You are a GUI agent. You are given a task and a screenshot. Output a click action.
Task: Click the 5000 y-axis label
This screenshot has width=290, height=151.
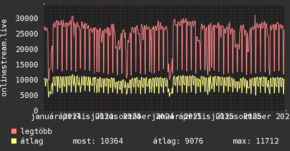click(x=29, y=95)
